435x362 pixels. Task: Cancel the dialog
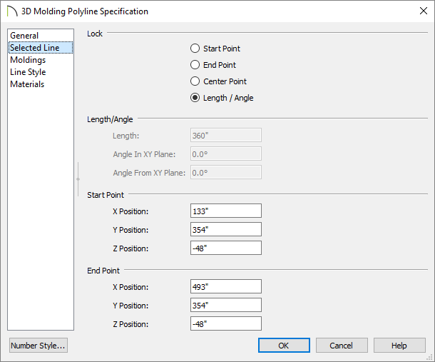tap(342, 346)
